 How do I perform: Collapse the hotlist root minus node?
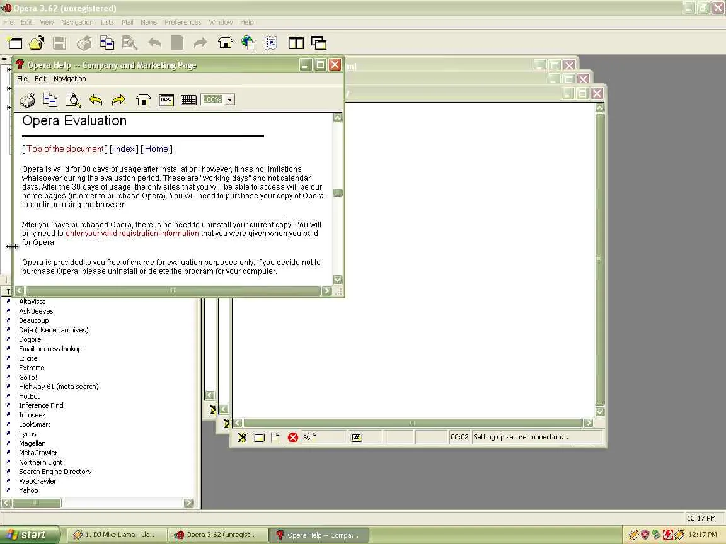click(4, 59)
